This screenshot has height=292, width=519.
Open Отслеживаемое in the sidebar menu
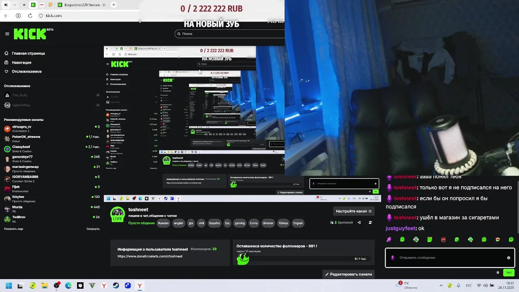coord(23,71)
